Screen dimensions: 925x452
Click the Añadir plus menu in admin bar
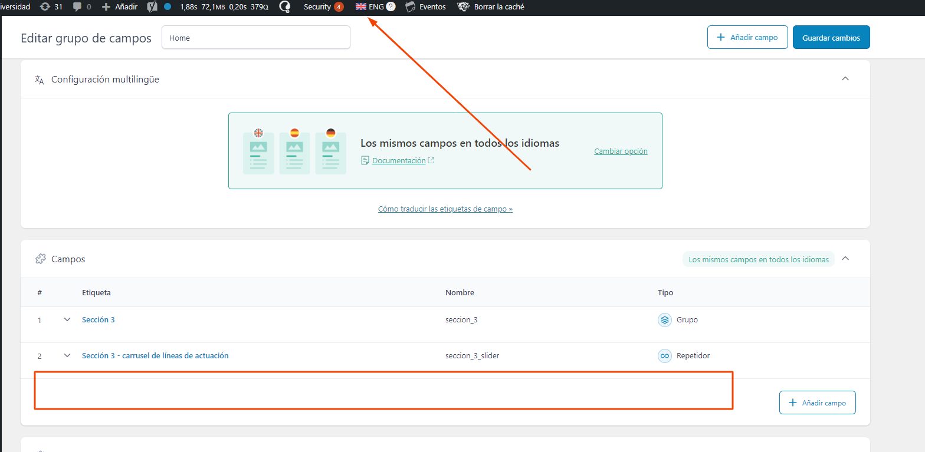click(x=120, y=7)
